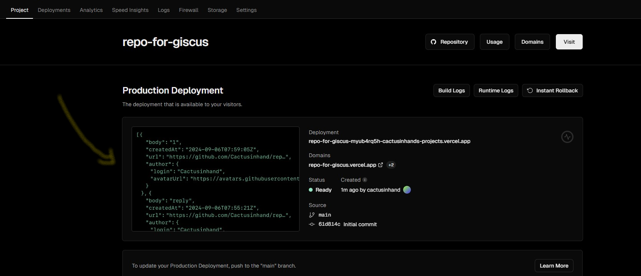Click the git branch icon beside main

click(x=312, y=215)
